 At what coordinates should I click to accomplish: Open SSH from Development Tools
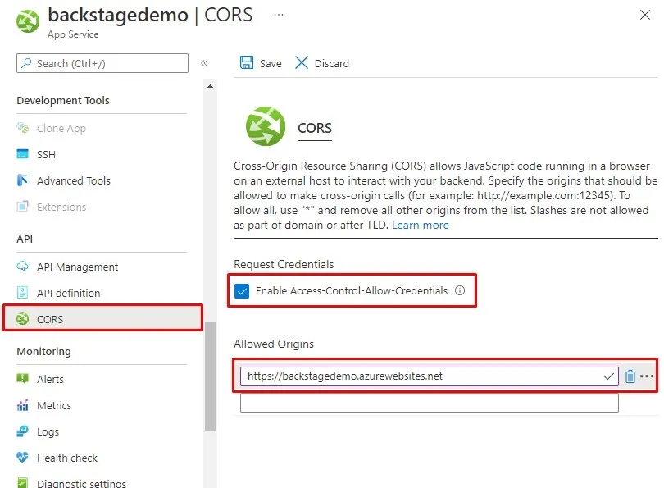(x=46, y=155)
